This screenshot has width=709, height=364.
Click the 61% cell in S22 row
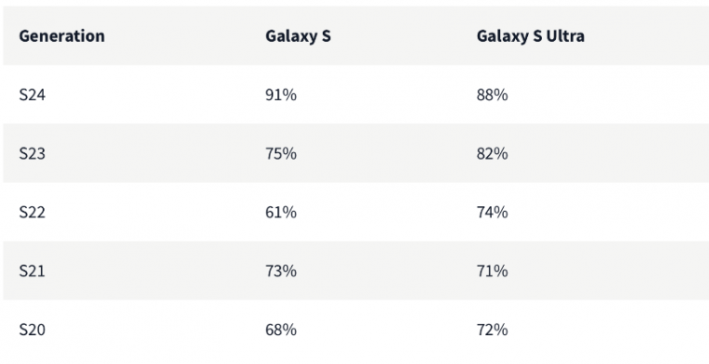(281, 212)
